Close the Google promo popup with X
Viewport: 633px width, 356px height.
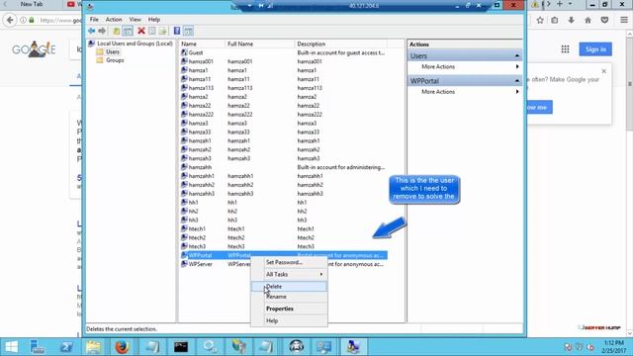(x=604, y=71)
